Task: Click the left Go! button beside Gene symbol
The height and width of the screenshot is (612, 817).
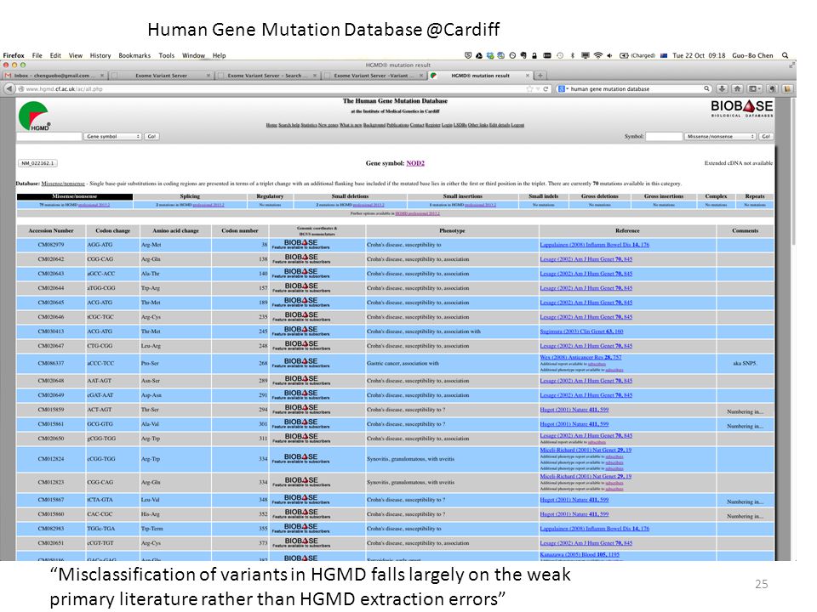Action: [x=151, y=136]
